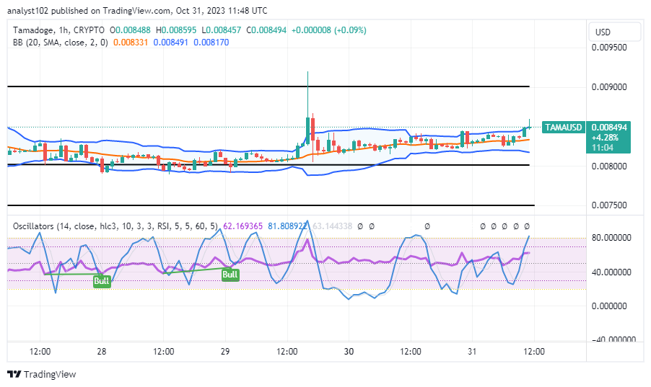The height and width of the screenshot is (387, 651).
Task: Click the left green Bull label
Action: [x=101, y=281]
